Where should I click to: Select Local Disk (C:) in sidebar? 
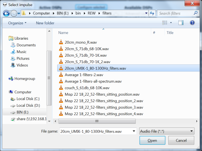pos(28,99)
